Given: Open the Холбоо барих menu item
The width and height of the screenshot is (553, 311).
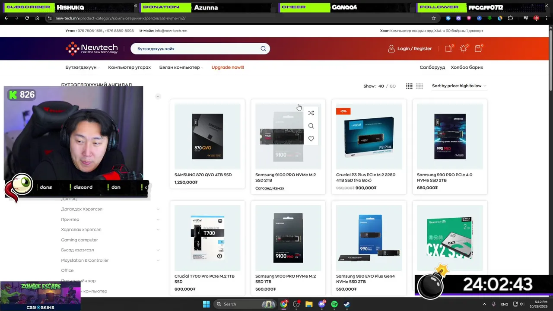Looking at the screenshot, I should coord(467,67).
